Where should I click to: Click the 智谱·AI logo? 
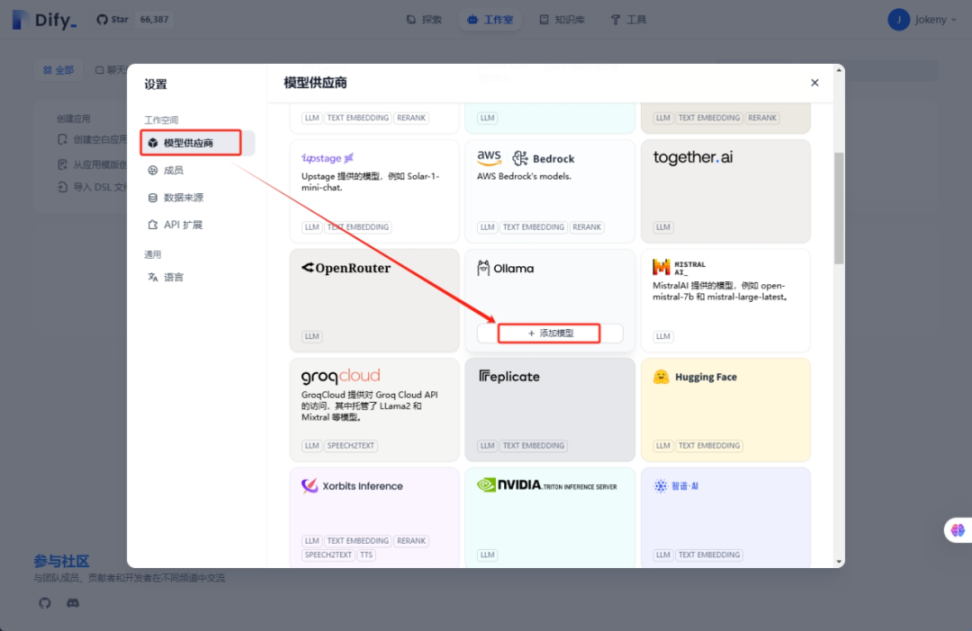point(676,486)
